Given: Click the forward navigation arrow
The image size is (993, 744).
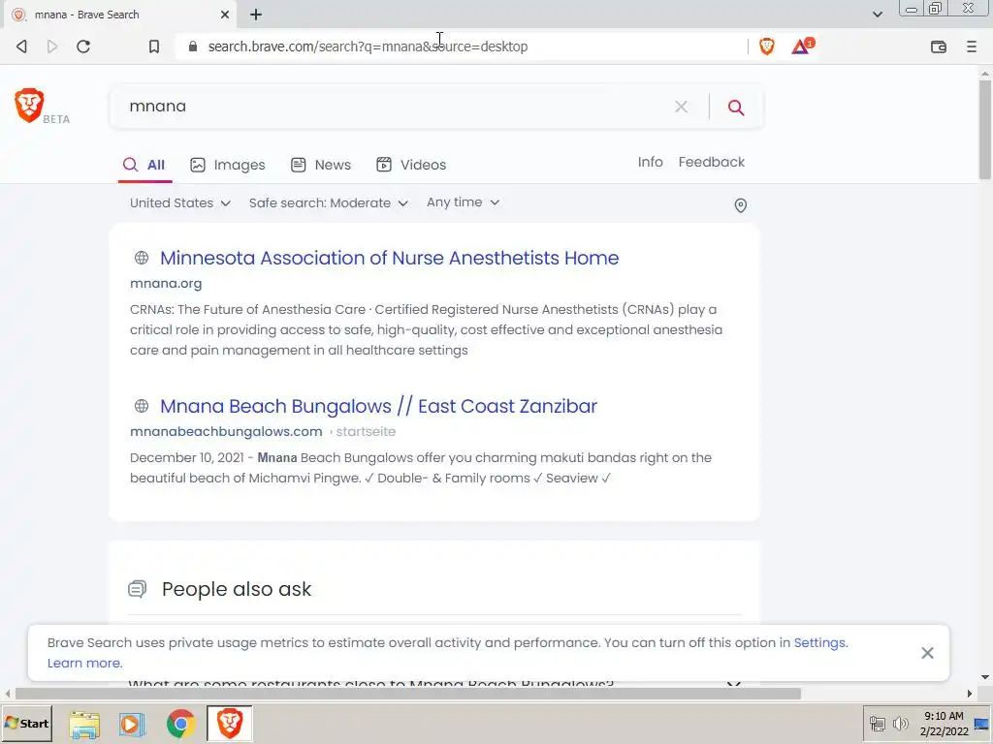Looking at the screenshot, I should pyautogui.click(x=52, y=46).
